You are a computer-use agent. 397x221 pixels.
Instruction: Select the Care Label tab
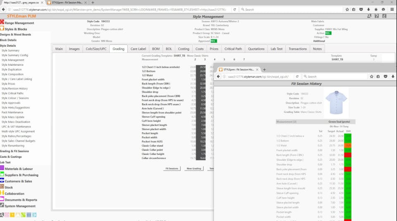tap(138, 49)
